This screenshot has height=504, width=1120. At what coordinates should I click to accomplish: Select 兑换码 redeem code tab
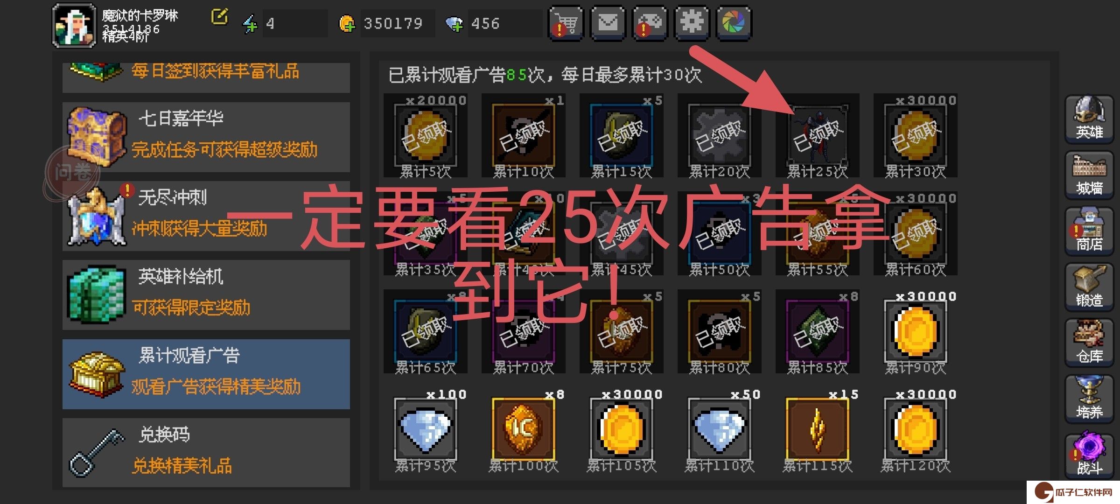tap(206, 453)
